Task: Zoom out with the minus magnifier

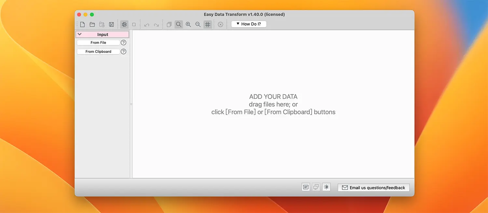Action: [198, 24]
